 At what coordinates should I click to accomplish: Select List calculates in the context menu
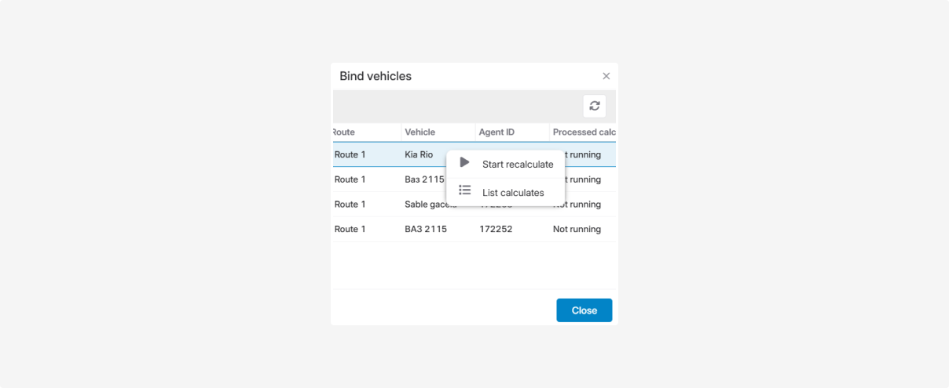tap(512, 193)
